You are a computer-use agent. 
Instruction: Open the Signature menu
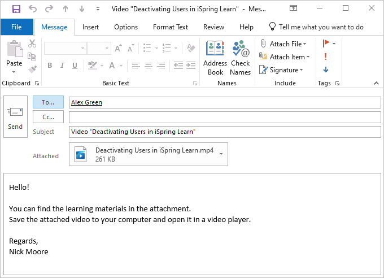pyautogui.click(x=281, y=70)
